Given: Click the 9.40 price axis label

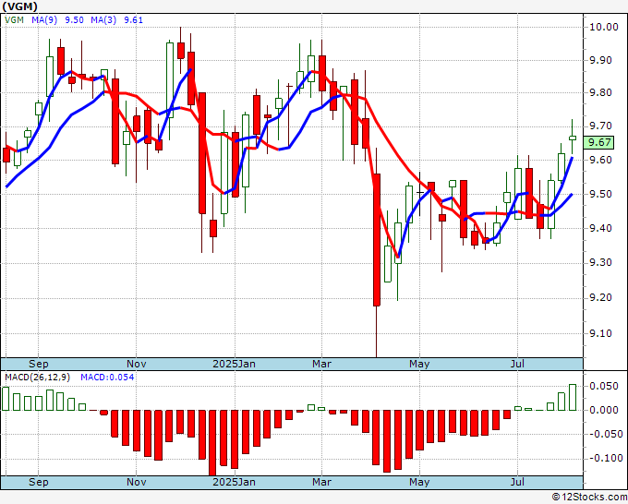Looking at the screenshot, I should coord(601,228).
